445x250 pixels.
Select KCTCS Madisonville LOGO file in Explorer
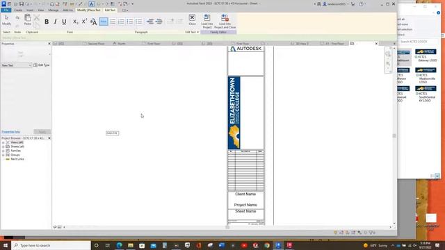pyautogui.click(x=426, y=76)
